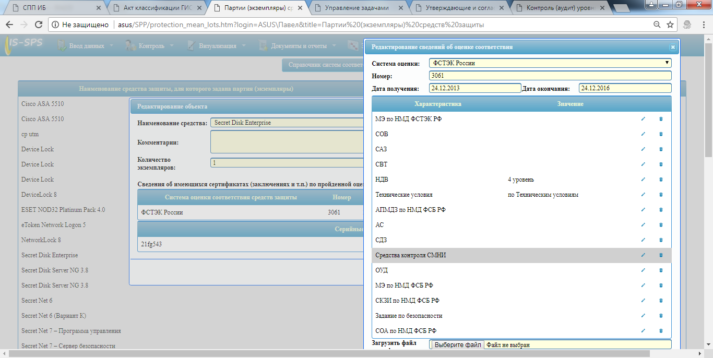Delete the СКЗИ по НМД ФСБ РФ row
Image resolution: width=713 pixels, height=358 pixels.
tap(661, 301)
